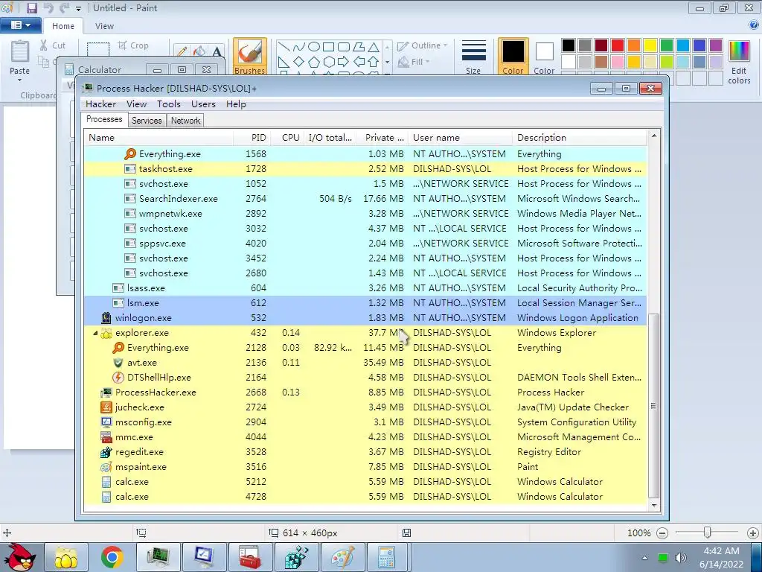Click the DTShellHlp.exe lightning icon

pyautogui.click(x=118, y=378)
